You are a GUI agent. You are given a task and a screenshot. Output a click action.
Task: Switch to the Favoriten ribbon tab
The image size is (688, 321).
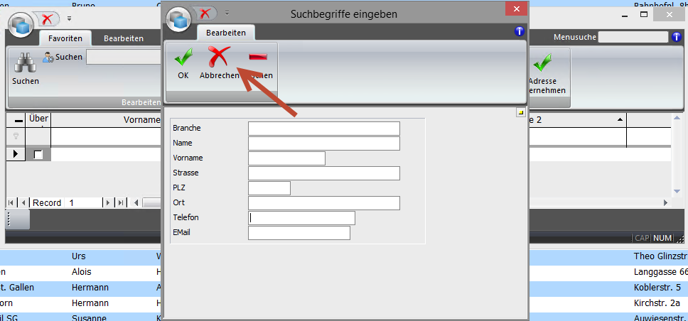65,38
